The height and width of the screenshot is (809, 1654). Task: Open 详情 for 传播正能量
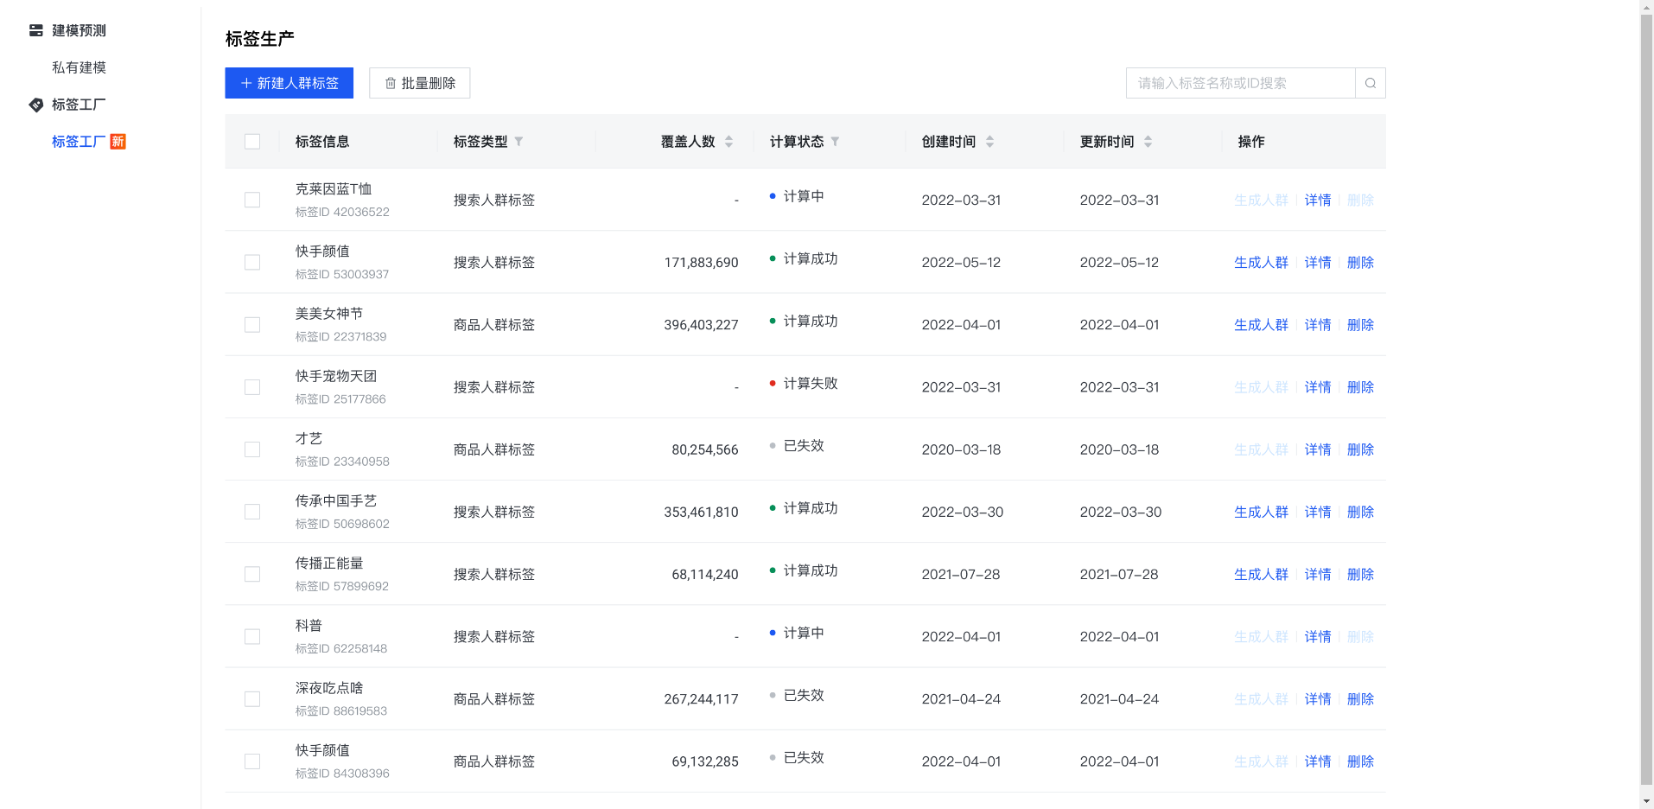(1318, 575)
